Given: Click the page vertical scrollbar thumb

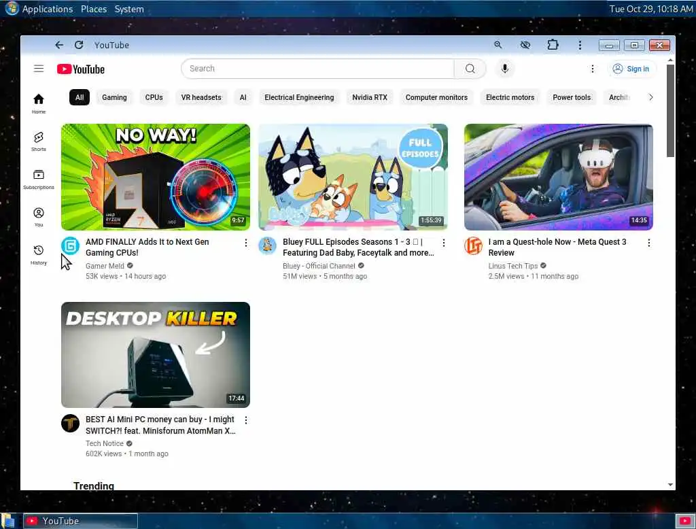Looking at the screenshot, I should (670, 111).
